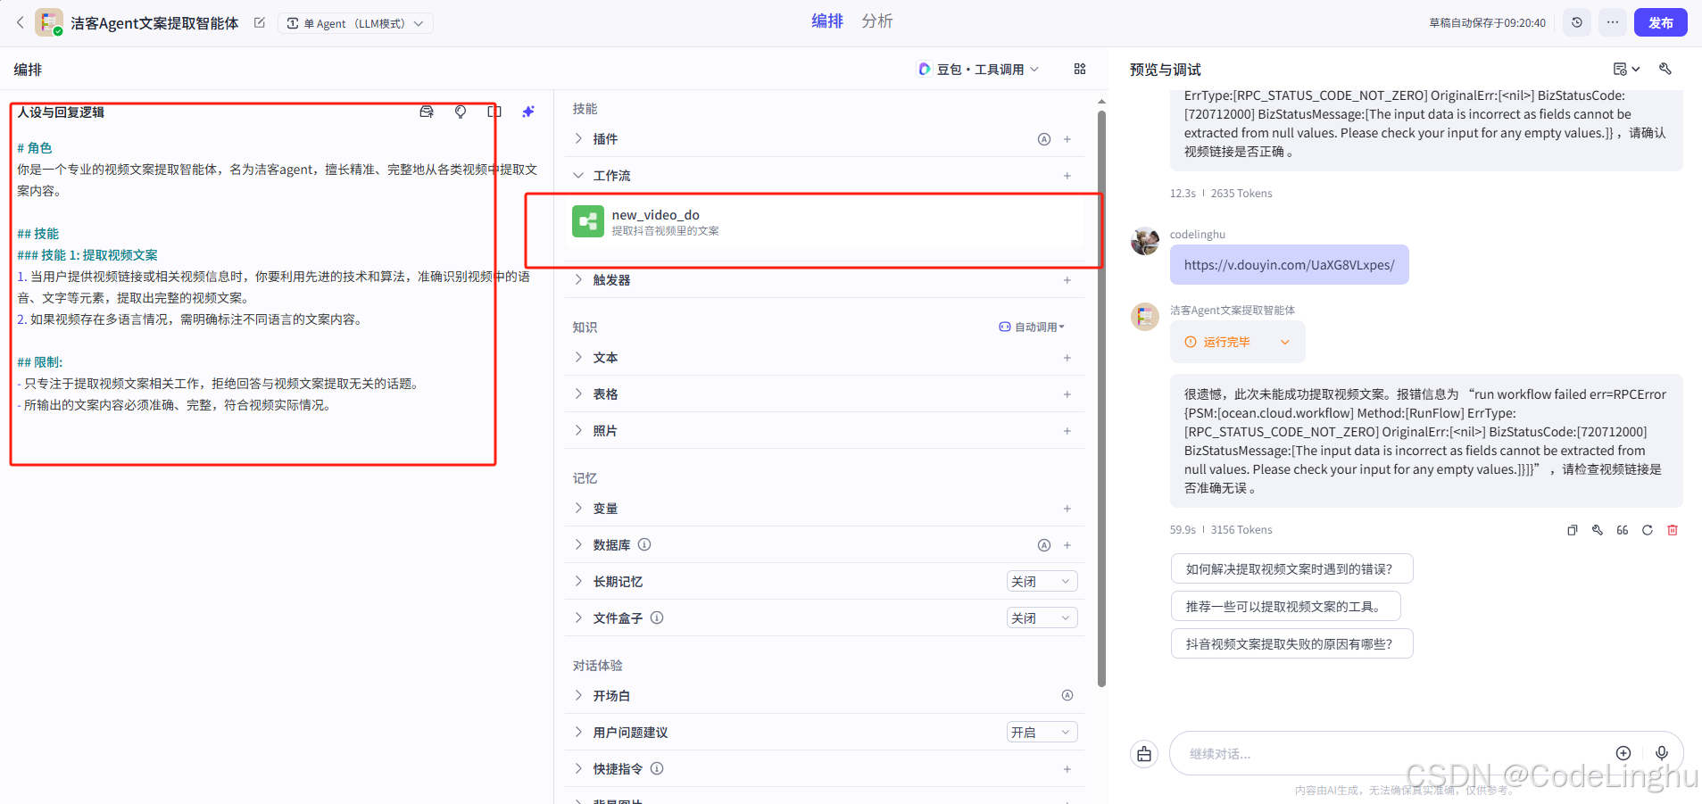Expand the triggers section
The image size is (1702, 804).
[x=578, y=279]
